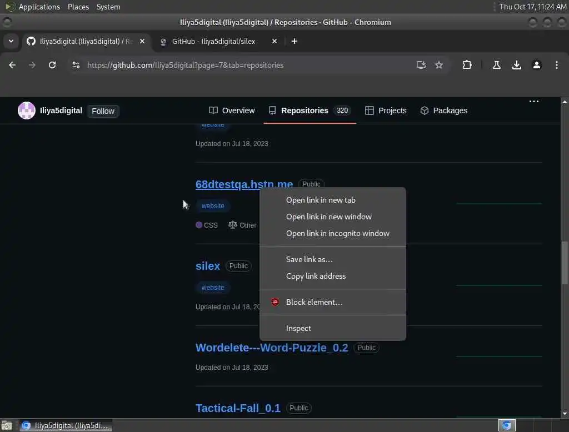This screenshot has height=432, width=569.
Task: Click the Other license label
Action: (248, 225)
